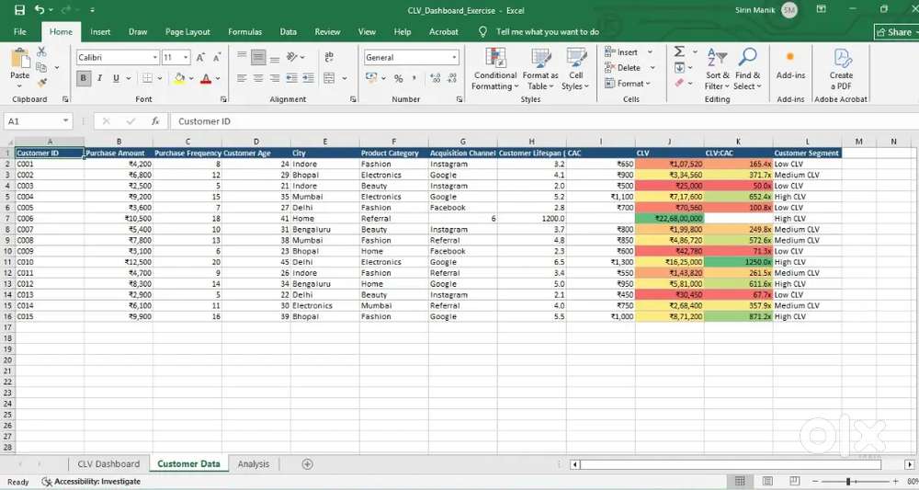Image resolution: width=919 pixels, height=490 pixels.
Task: Toggle Bottom Align vertical alignment
Action: pyautogui.click(x=274, y=57)
